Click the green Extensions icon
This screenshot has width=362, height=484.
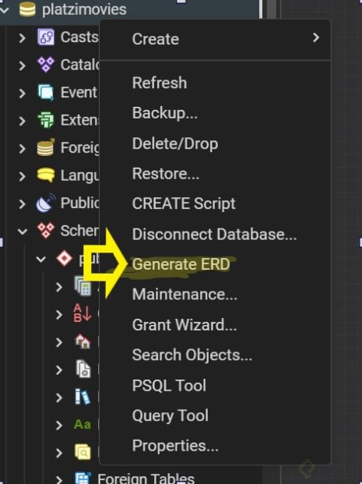point(46,120)
